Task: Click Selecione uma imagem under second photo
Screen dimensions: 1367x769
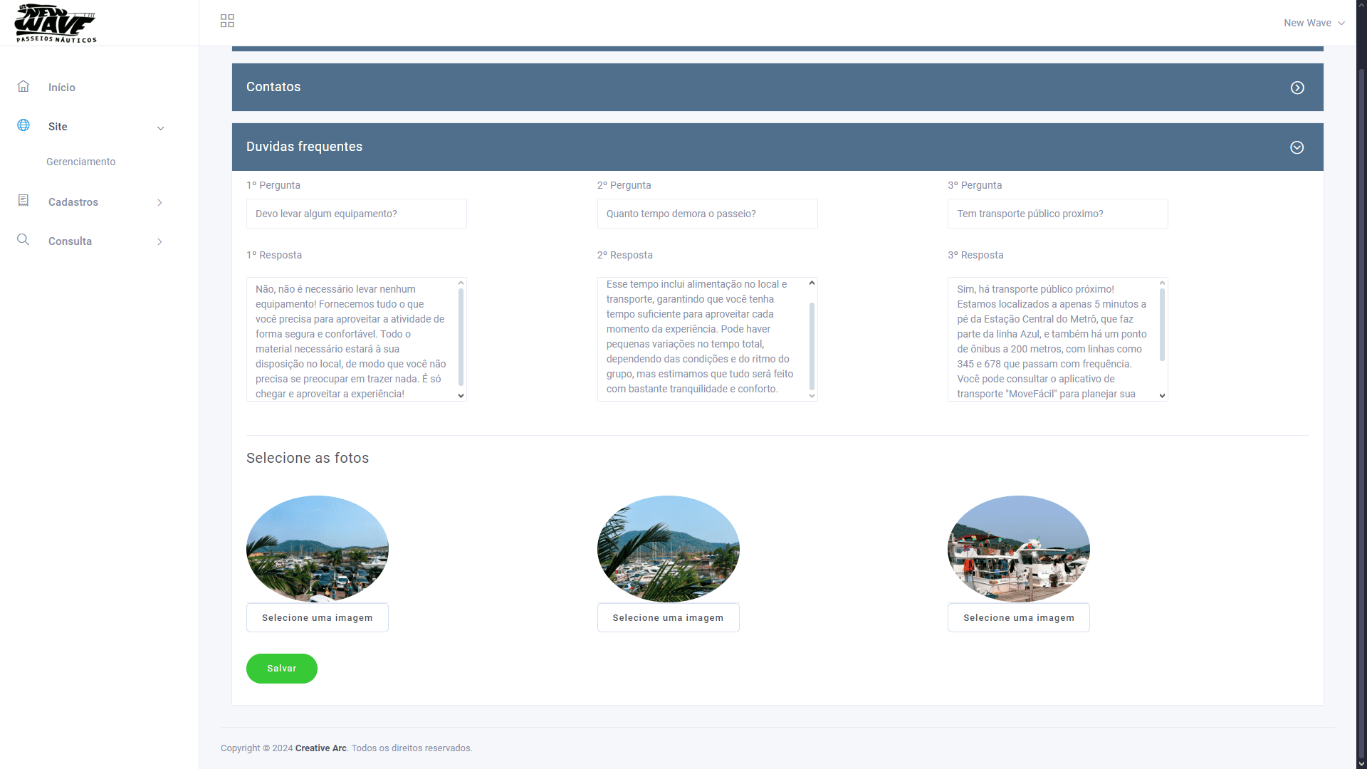Action: tap(669, 618)
